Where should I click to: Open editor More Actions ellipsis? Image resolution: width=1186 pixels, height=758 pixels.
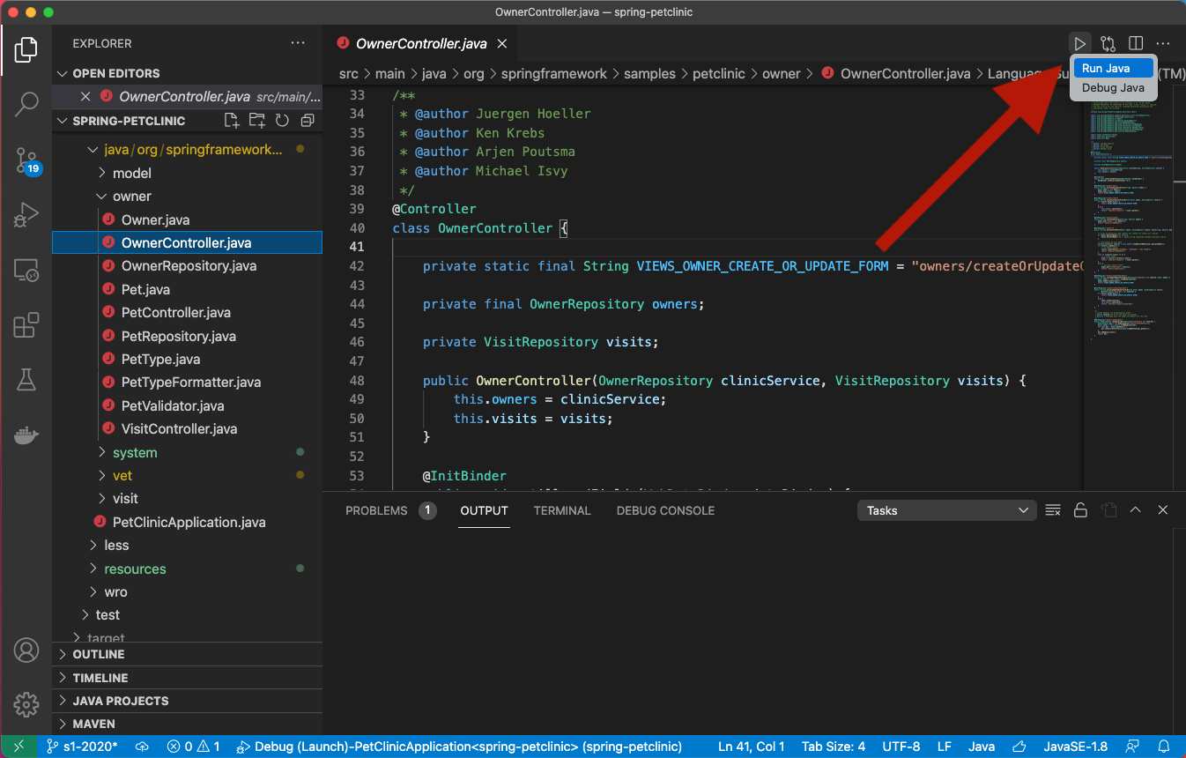[1163, 43]
